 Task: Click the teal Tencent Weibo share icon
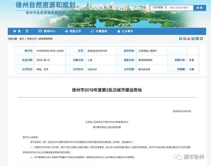click(193, 39)
